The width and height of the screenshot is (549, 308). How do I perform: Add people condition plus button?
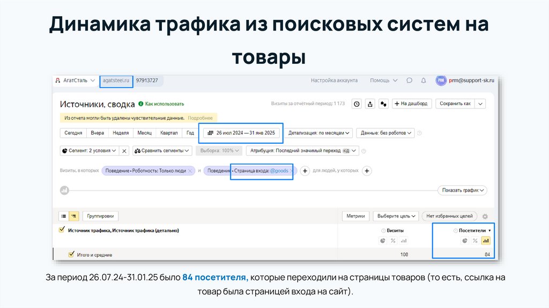pyautogui.click(x=367, y=171)
